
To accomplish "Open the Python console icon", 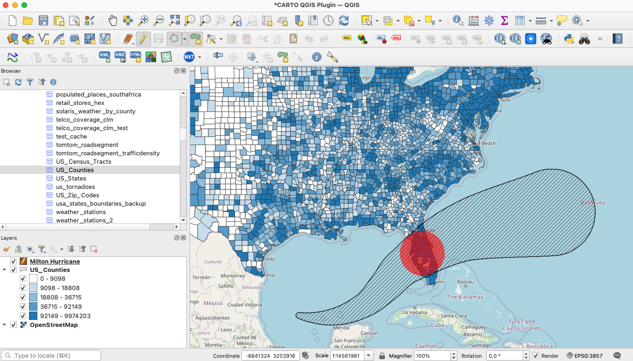I will 569,39.
